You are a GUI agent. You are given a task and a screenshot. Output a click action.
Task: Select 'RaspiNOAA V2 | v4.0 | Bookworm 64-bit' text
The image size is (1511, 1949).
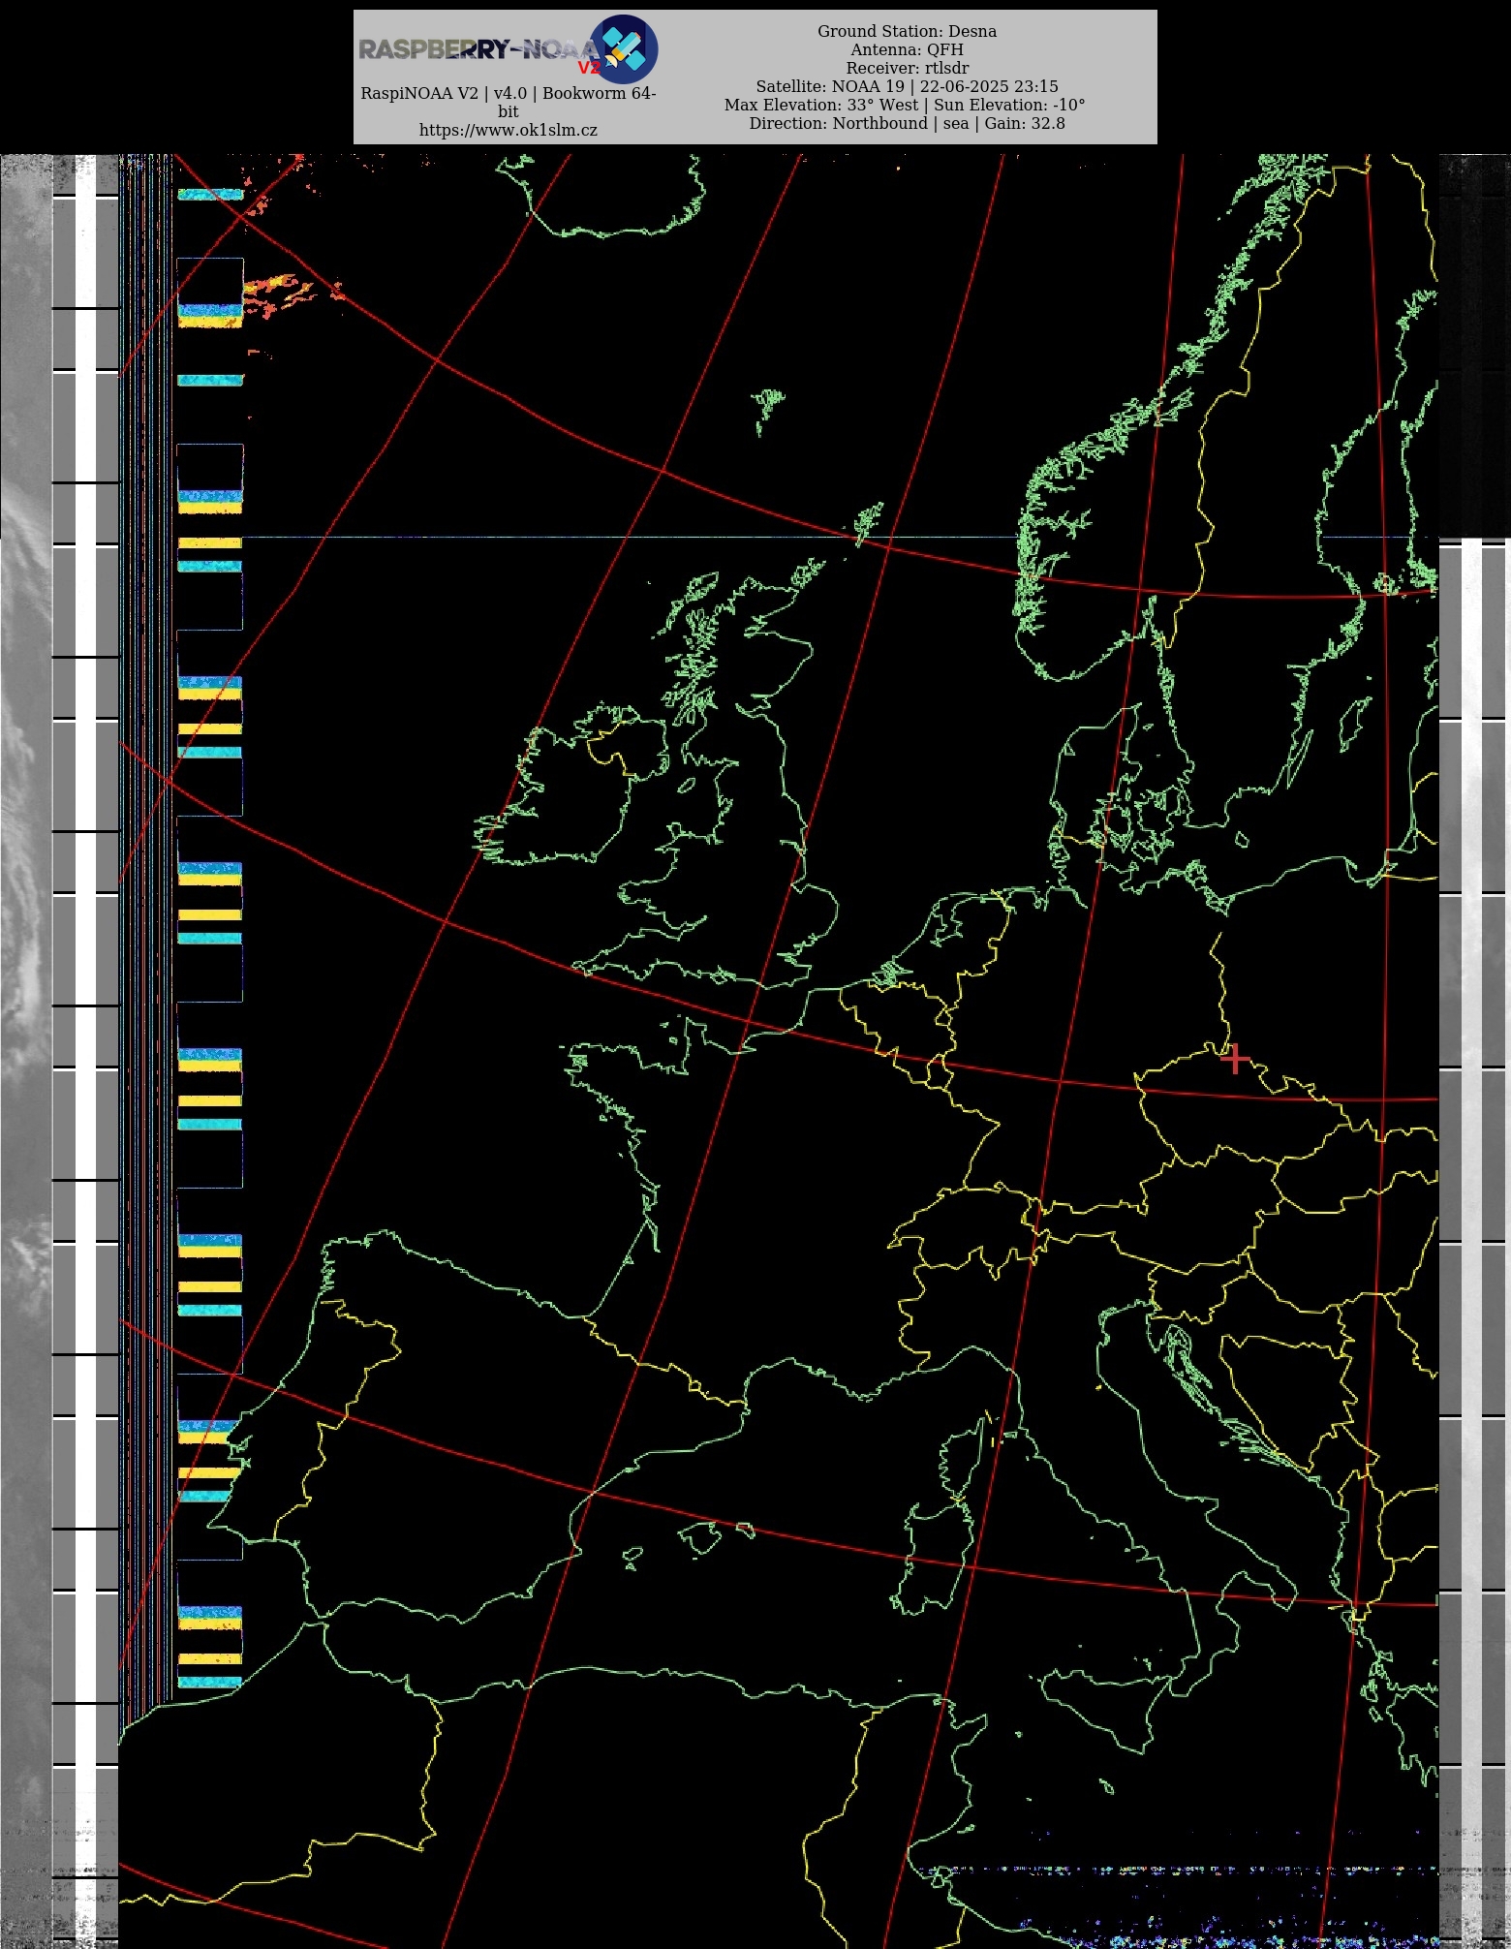coord(509,102)
